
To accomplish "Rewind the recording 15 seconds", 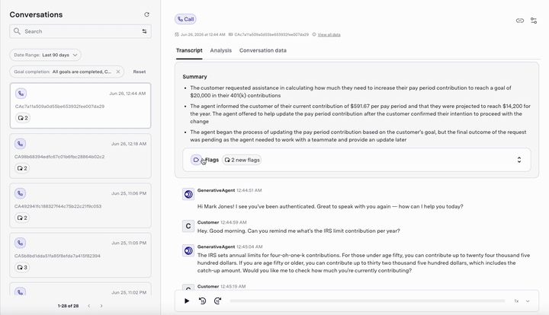I will point(202,301).
